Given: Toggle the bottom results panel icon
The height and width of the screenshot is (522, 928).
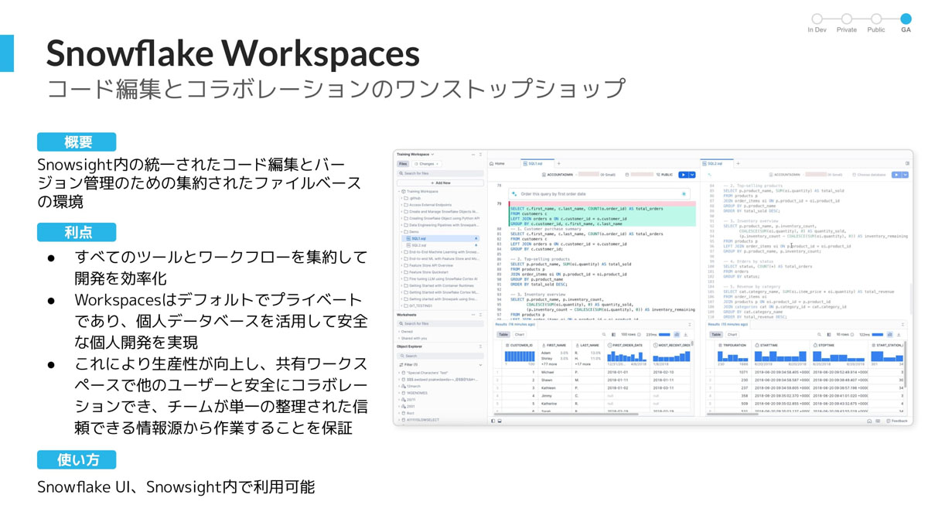Looking at the screenshot, I should [500, 421].
